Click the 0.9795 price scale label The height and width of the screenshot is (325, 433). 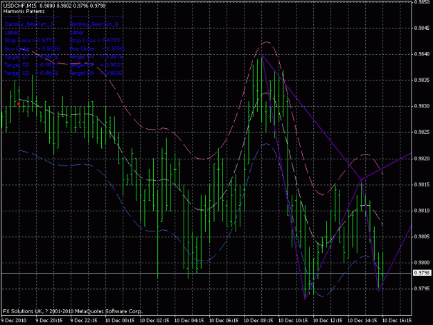tap(422, 288)
